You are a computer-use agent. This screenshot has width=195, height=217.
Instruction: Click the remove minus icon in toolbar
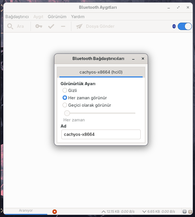(63, 26)
